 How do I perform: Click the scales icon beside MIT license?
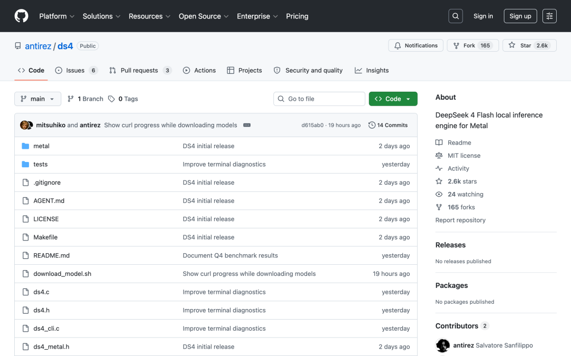click(439, 156)
